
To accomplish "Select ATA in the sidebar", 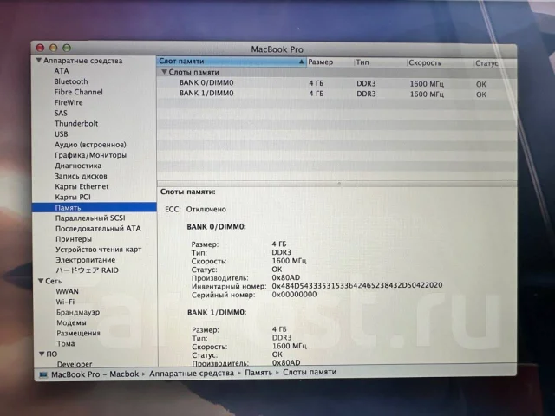I will [x=62, y=71].
